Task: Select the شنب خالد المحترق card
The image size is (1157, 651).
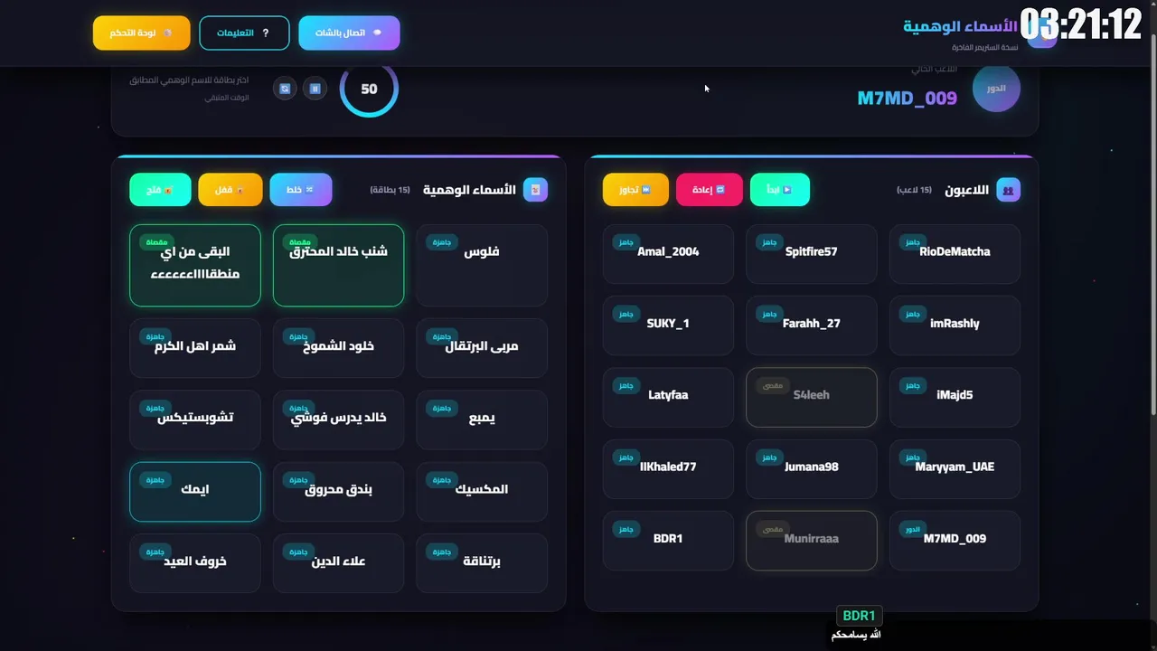Action: coord(338,265)
